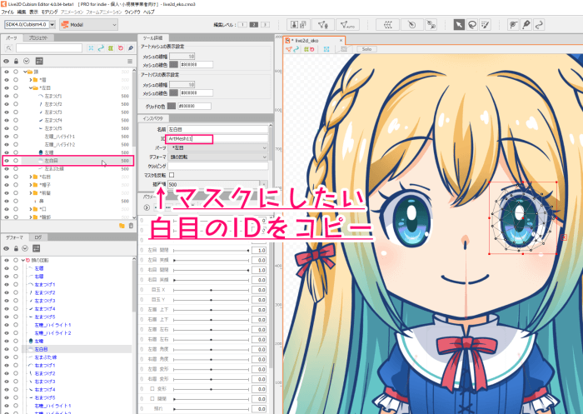
Task: Toggle visibility eye for 左白目 row in Parts list
Action: click(x=7, y=161)
